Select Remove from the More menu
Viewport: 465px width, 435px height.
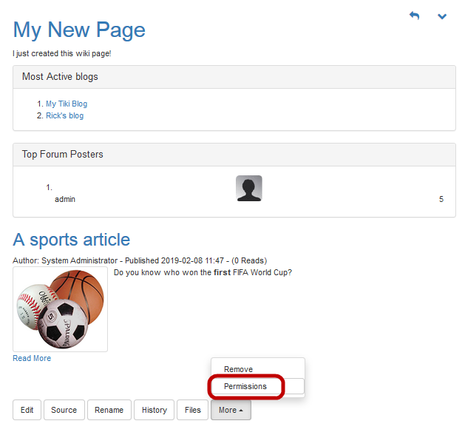[238, 369]
